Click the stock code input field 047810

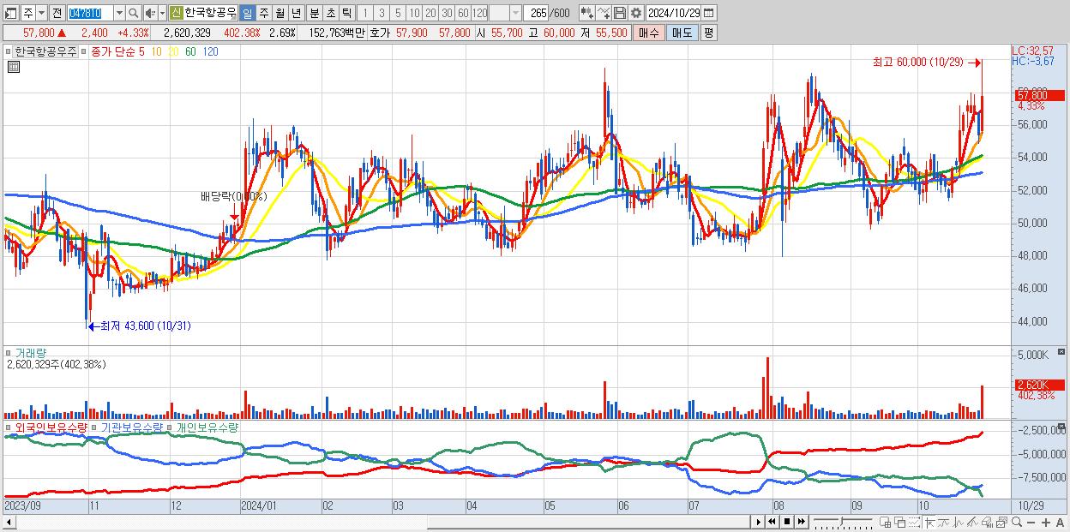[x=91, y=13]
